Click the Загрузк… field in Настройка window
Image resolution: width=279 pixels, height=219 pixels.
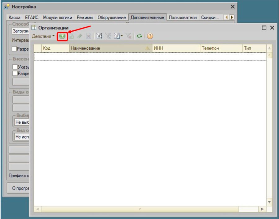[x=20, y=31]
